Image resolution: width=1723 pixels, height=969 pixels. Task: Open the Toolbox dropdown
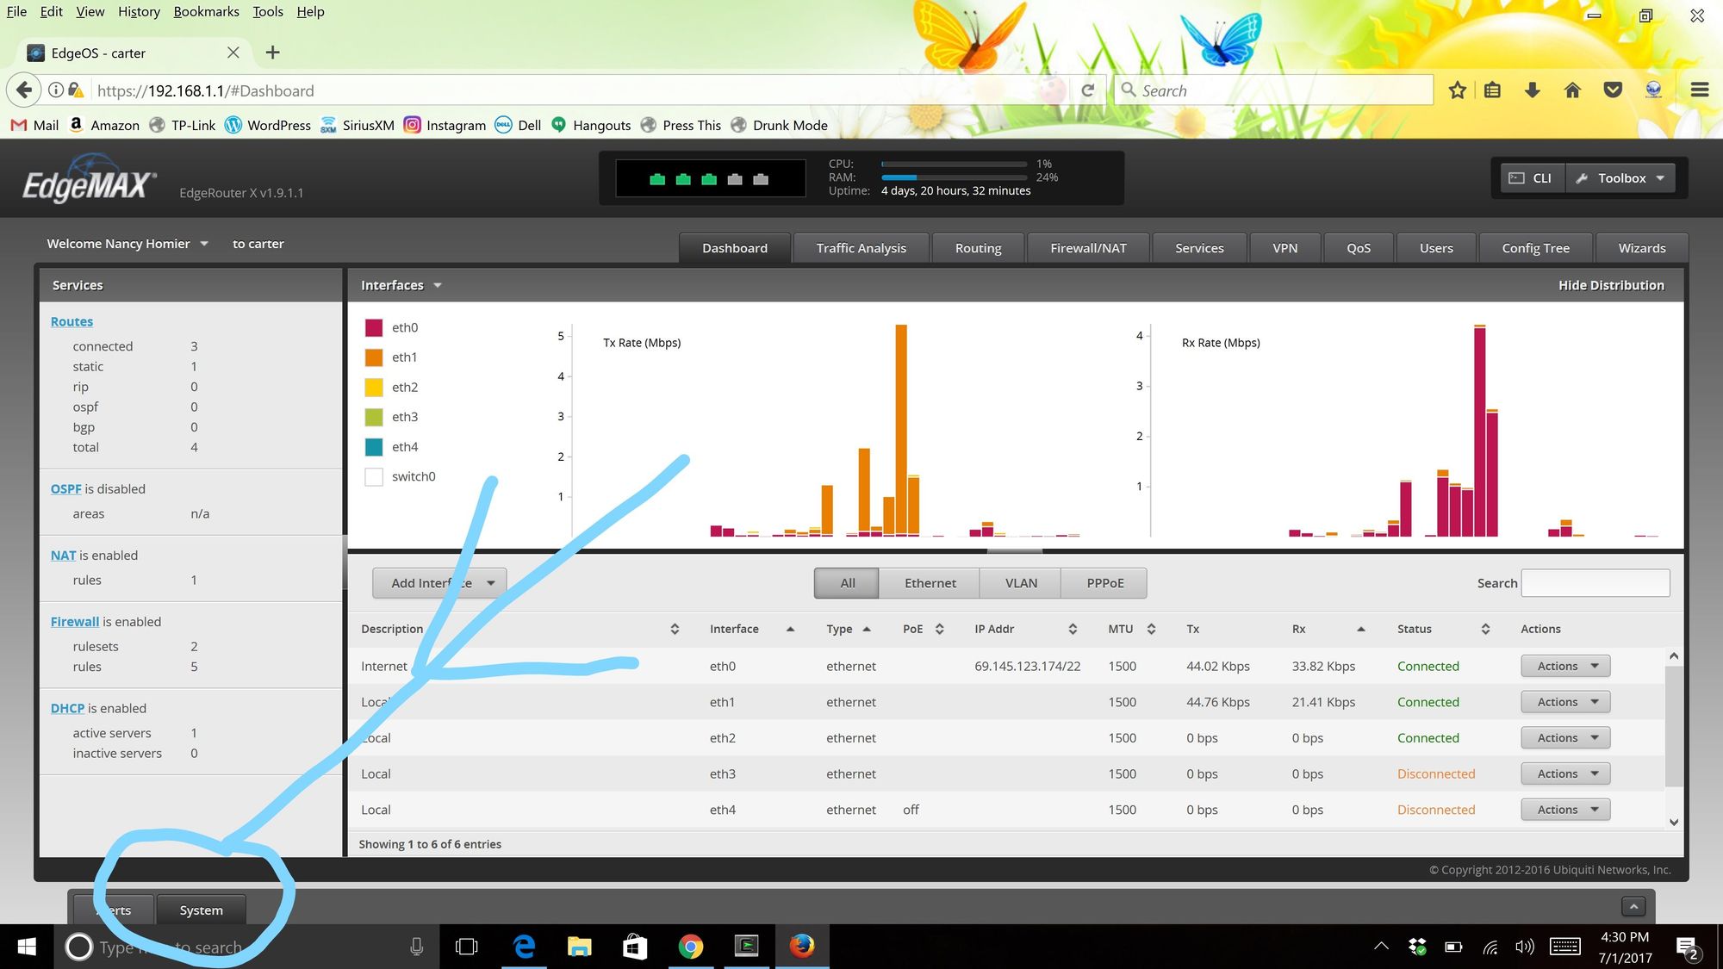click(1622, 178)
